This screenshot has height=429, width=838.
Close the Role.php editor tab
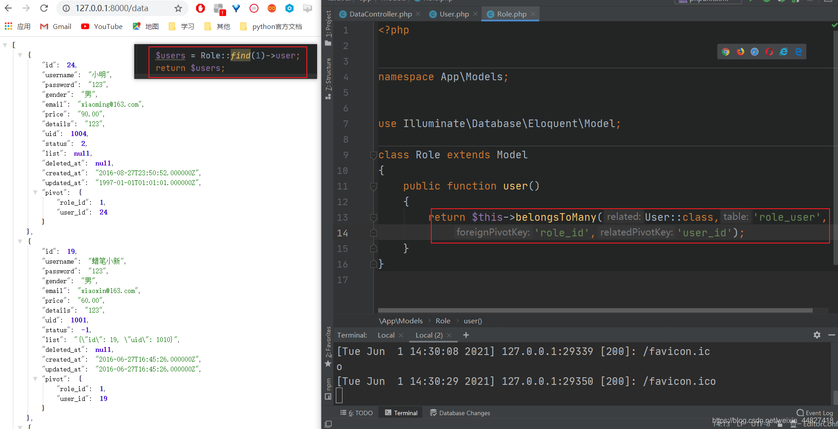(x=533, y=14)
